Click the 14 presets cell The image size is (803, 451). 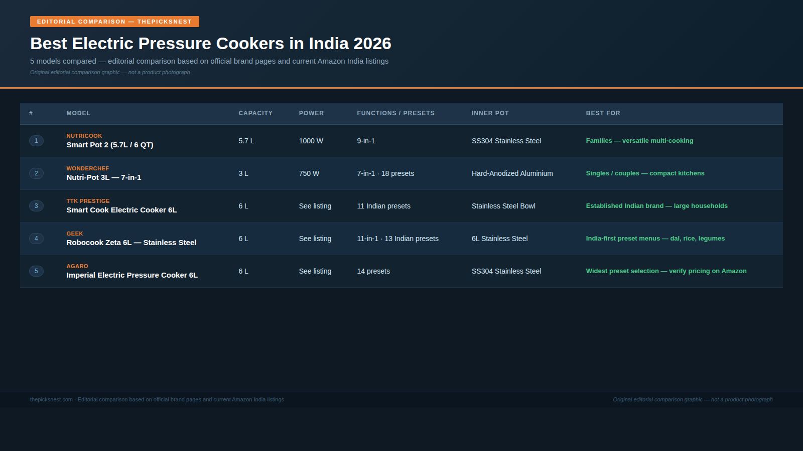(373, 271)
